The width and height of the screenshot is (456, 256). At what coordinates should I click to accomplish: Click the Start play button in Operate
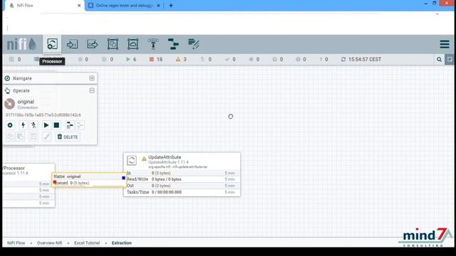point(46,125)
